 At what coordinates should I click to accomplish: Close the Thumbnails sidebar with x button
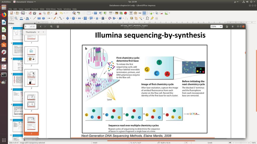[x=43, y=32]
